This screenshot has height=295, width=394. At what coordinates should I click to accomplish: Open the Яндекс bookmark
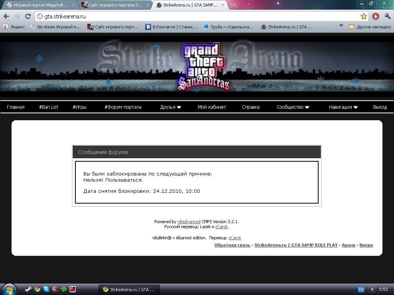tap(14, 27)
